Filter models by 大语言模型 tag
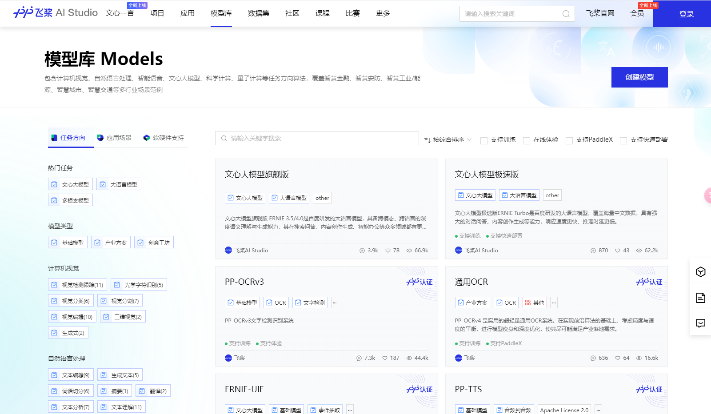This screenshot has width=711, height=414. point(119,184)
